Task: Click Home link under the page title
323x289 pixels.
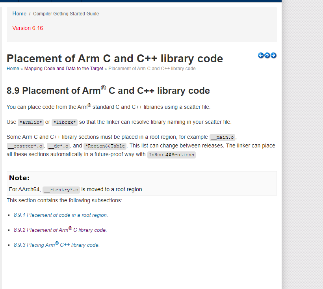Action: point(13,69)
